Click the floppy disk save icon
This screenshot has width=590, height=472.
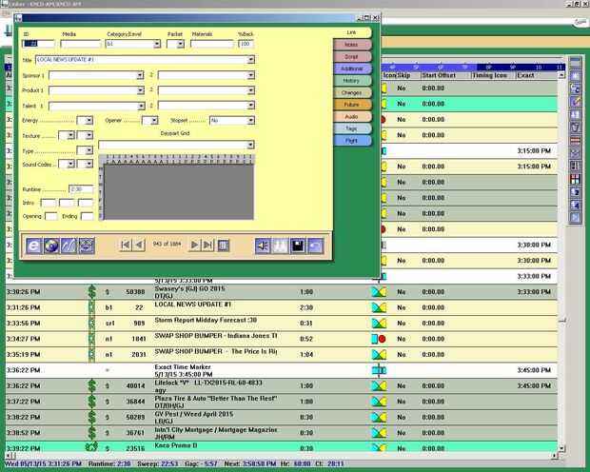[x=298, y=246]
